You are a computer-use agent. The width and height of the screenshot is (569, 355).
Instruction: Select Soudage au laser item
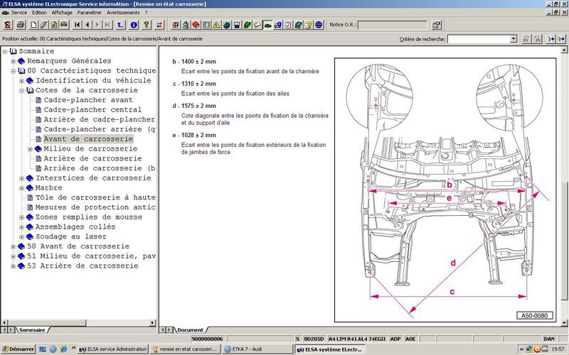point(70,237)
